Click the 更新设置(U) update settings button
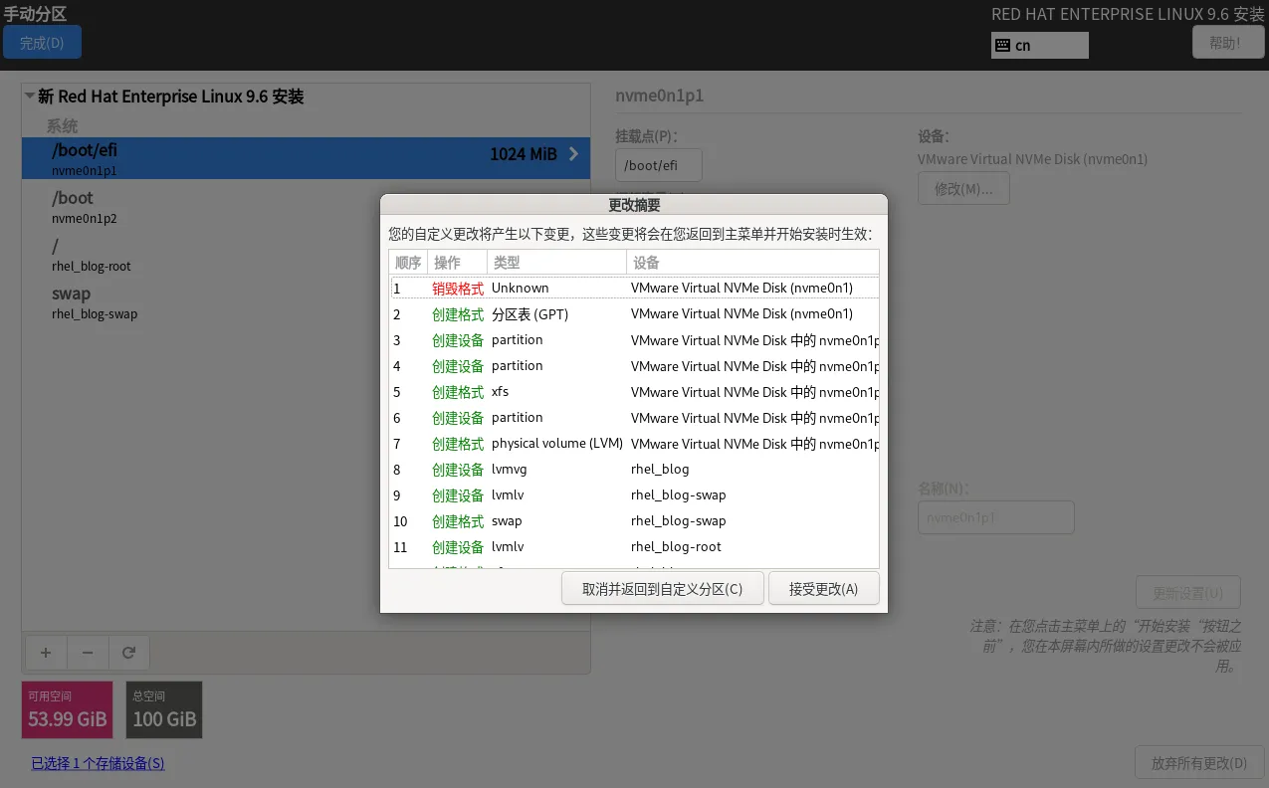 1187,592
